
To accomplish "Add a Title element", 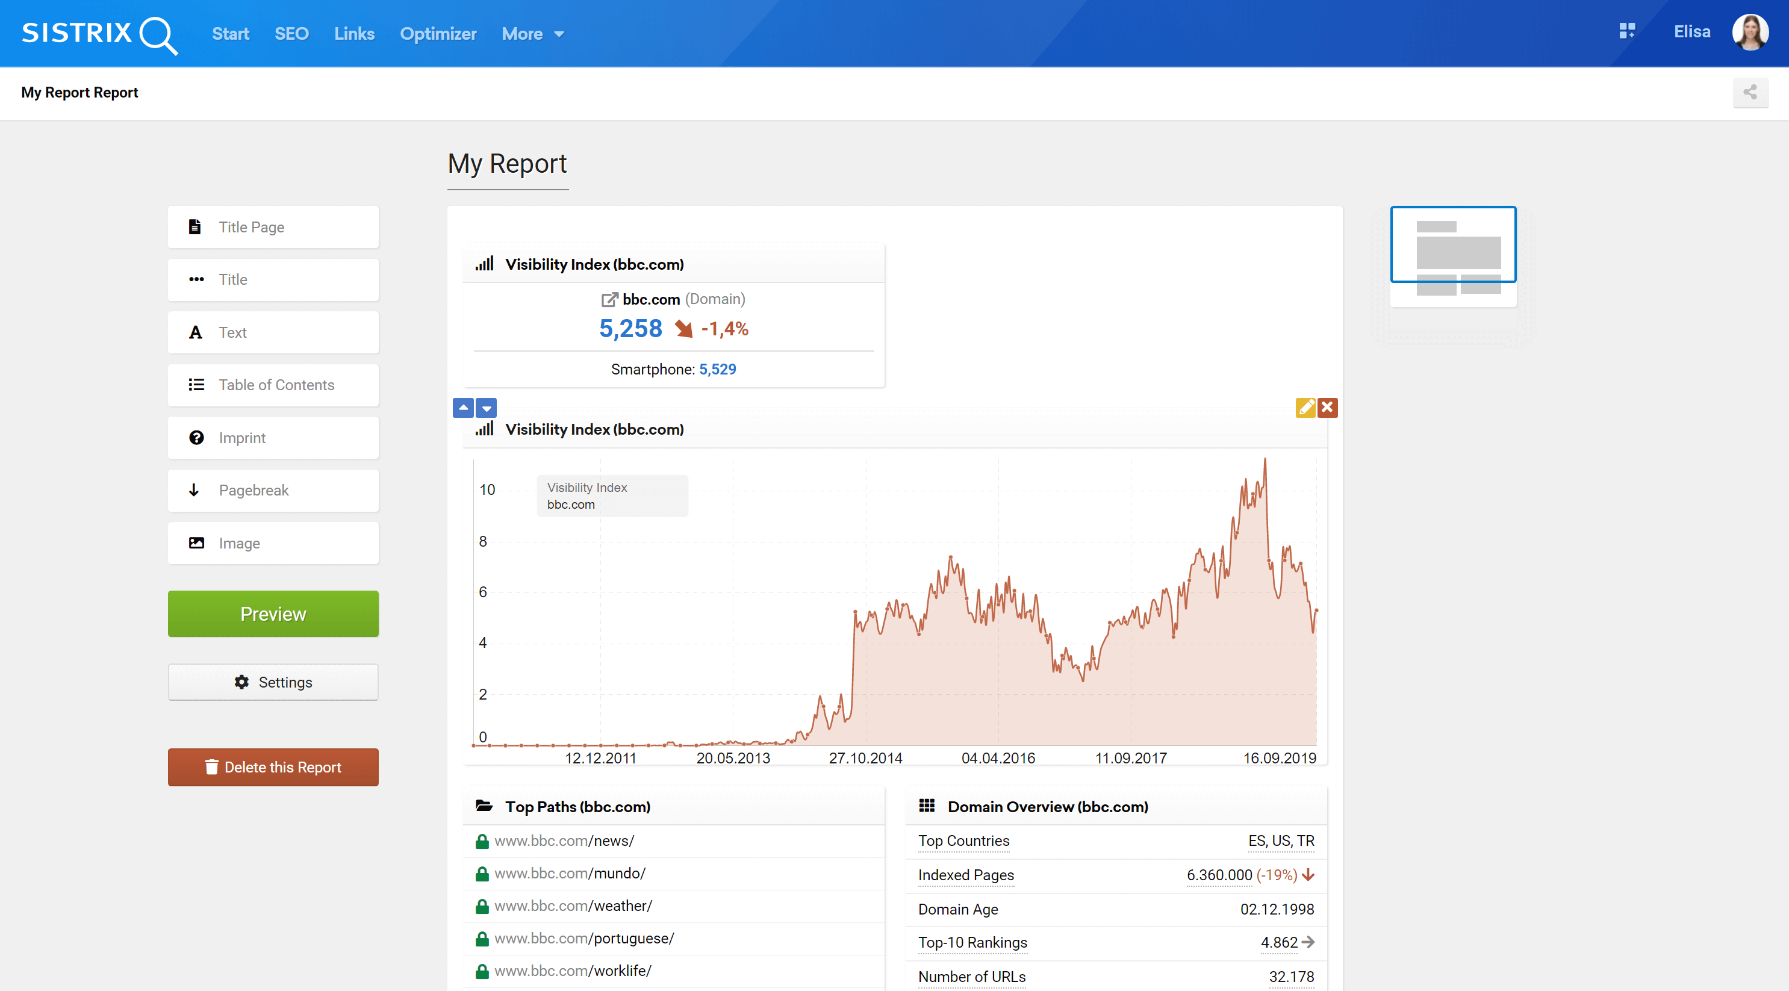I will coord(273,279).
